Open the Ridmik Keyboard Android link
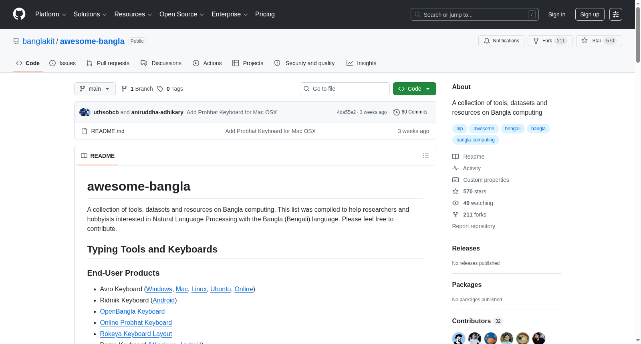Image resolution: width=641 pixels, height=344 pixels. pyautogui.click(x=163, y=300)
